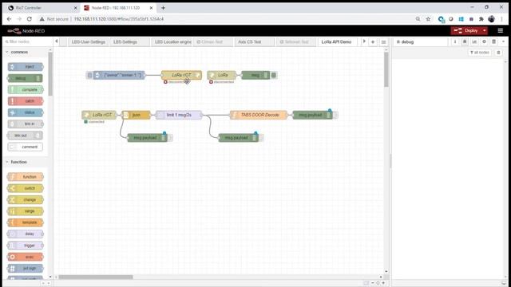The height and width of the screenshot is (287, 511).
Task: Select the function node in palette
Action: [26, 177]
